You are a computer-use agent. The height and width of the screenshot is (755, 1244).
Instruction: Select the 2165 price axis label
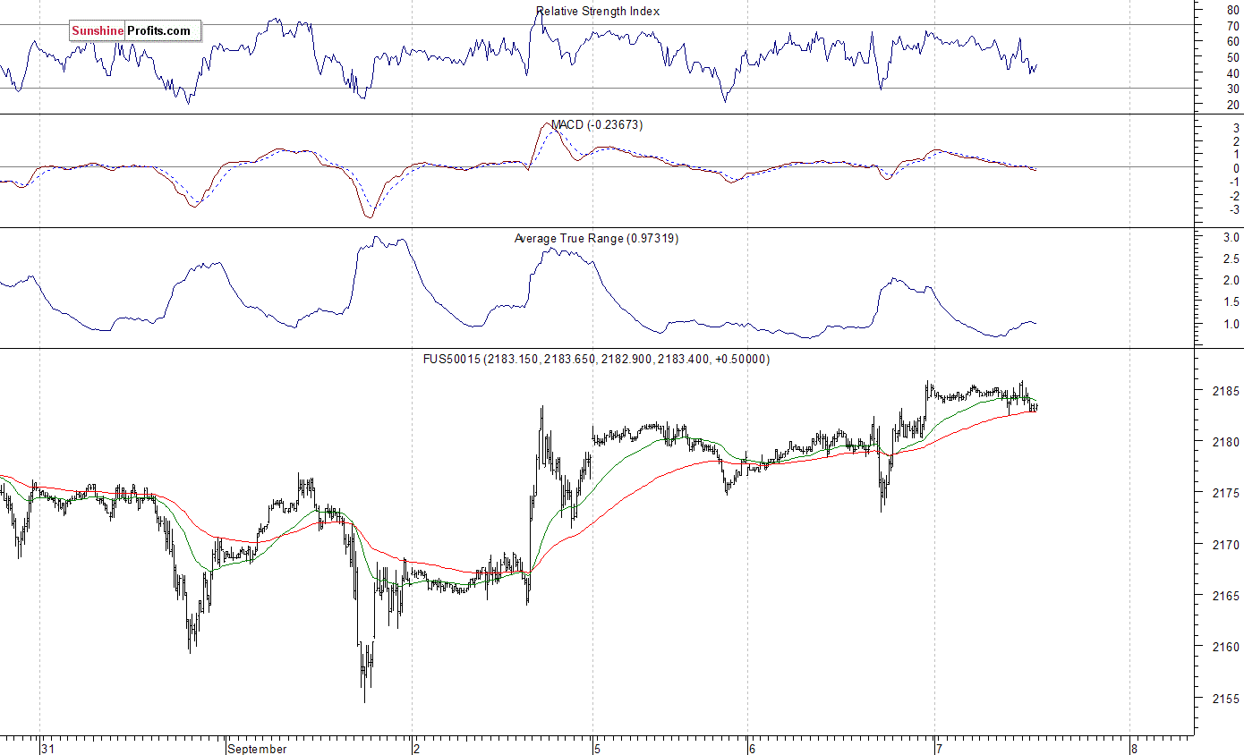1228,596
